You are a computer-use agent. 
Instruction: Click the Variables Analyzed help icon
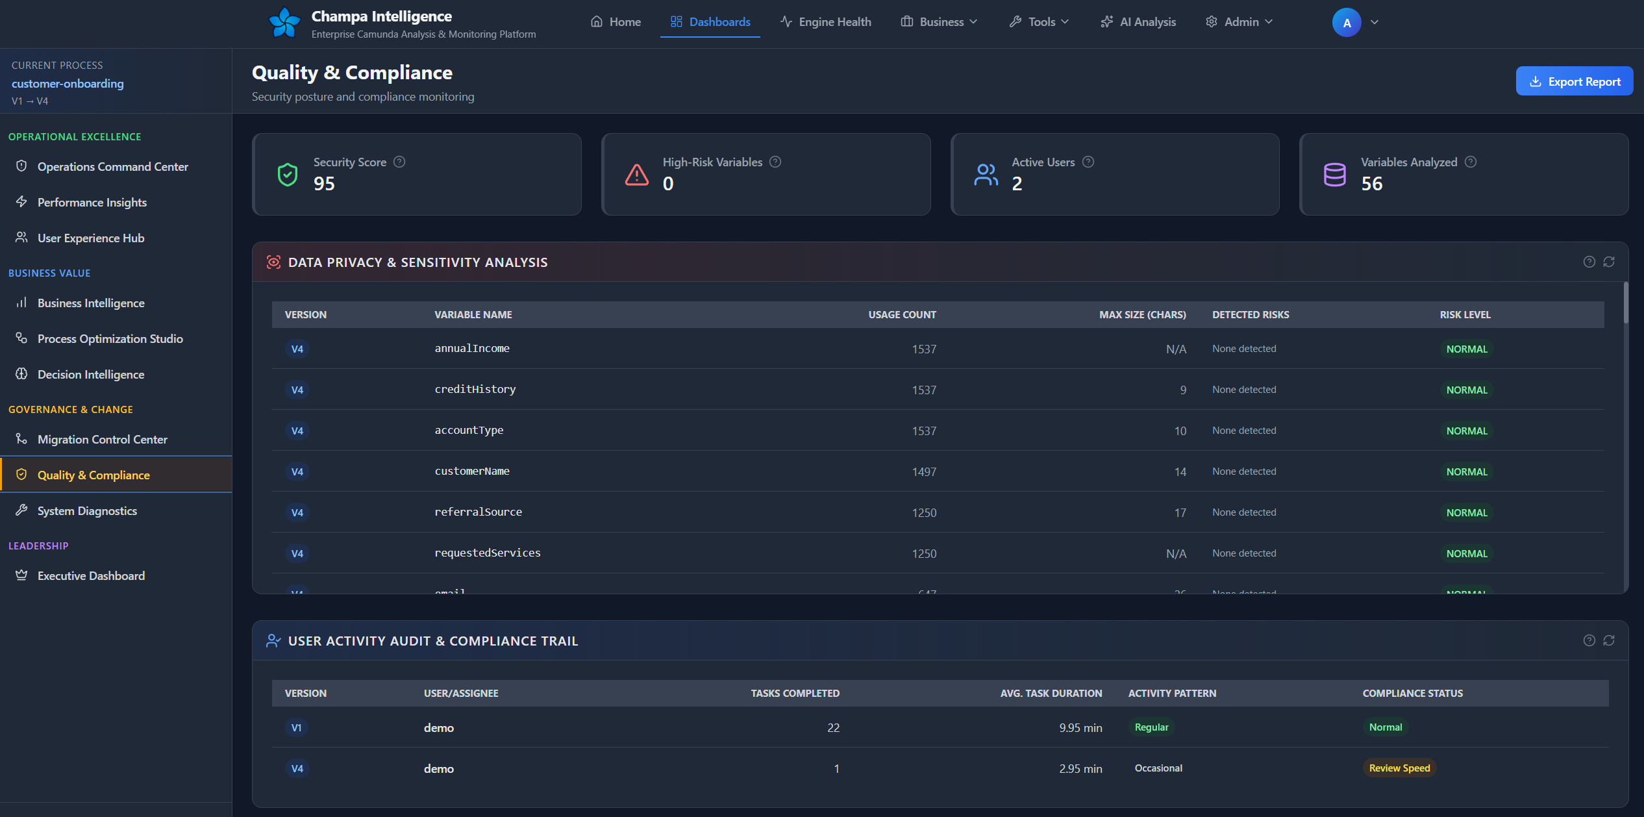(1471, 162)
